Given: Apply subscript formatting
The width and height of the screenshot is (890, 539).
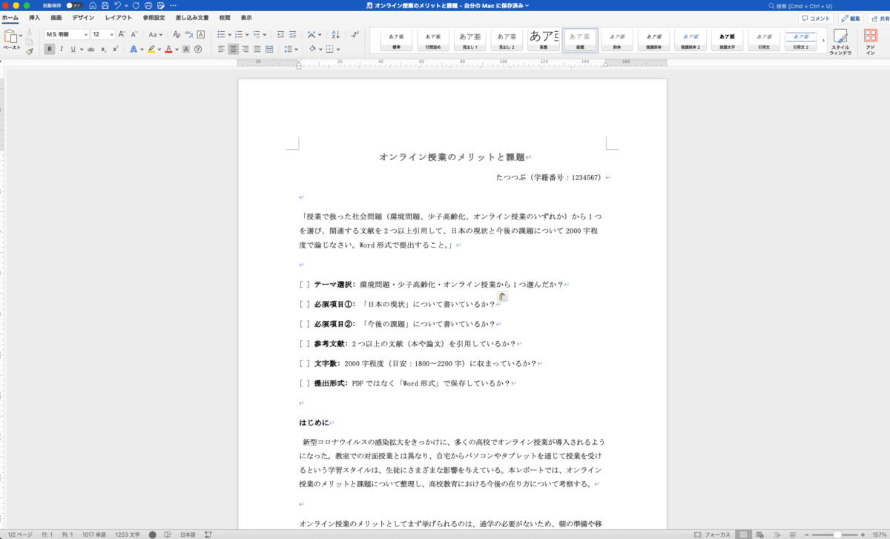Looking at the screenshot, I should pos(104,49).
